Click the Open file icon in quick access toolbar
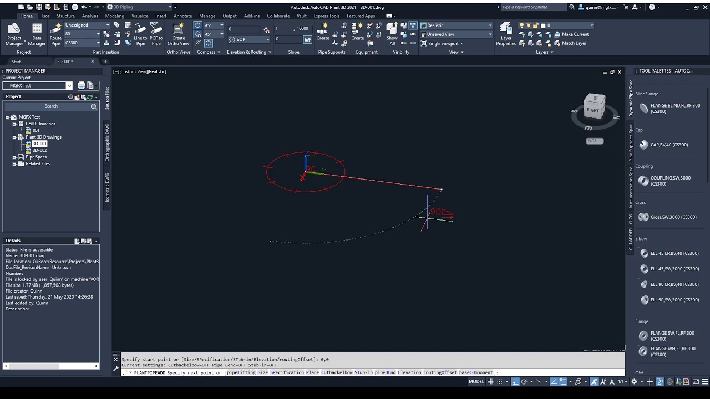 (29, 7)
